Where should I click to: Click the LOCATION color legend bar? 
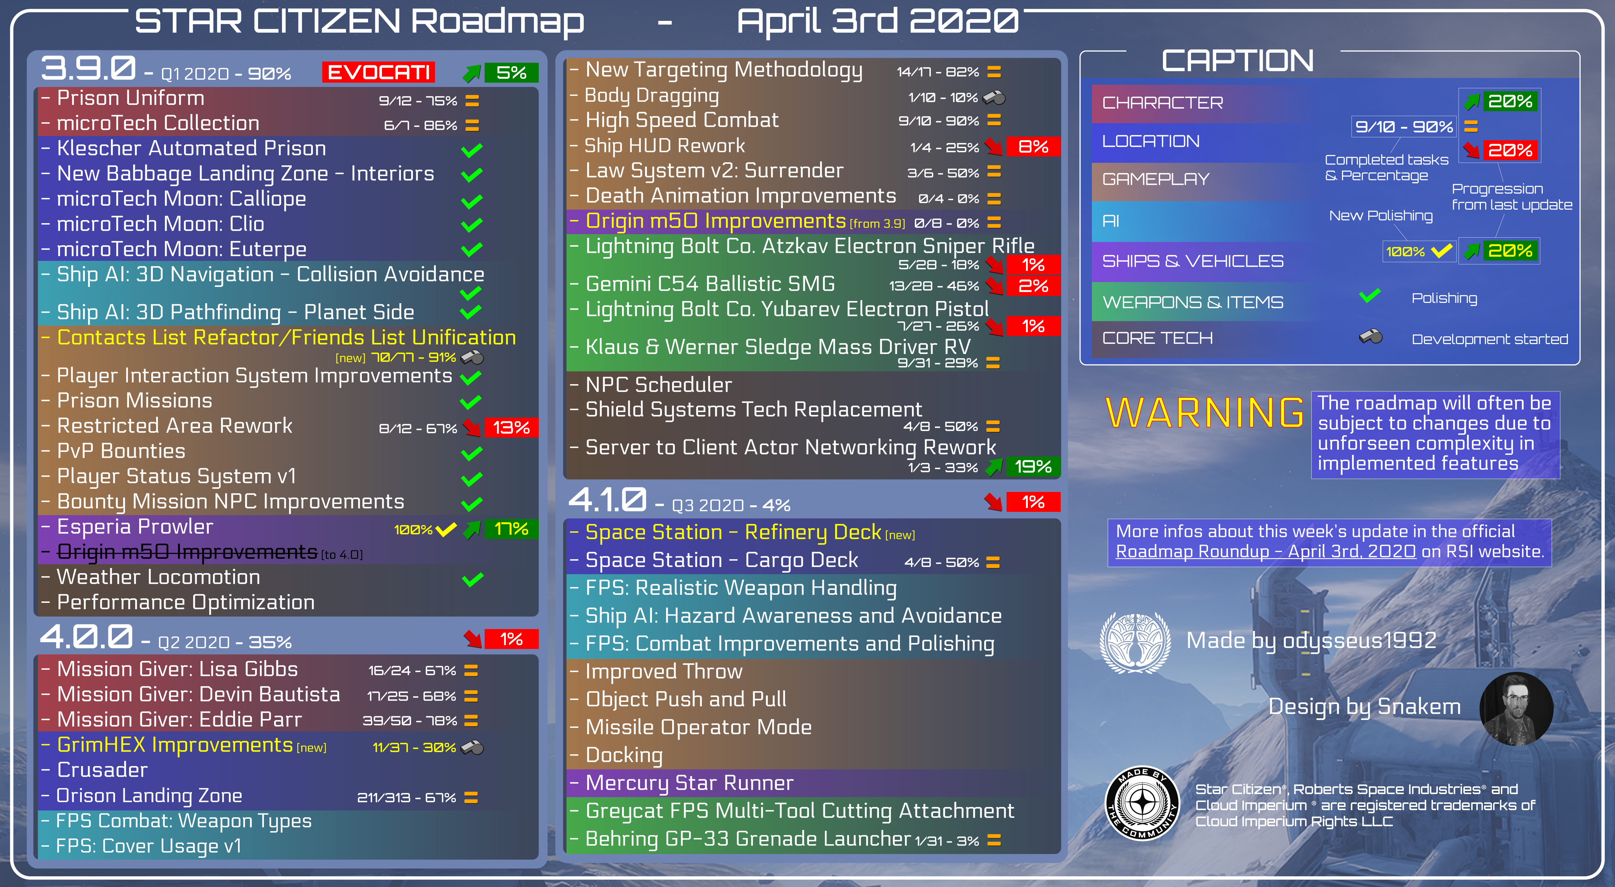(1204, 142)
